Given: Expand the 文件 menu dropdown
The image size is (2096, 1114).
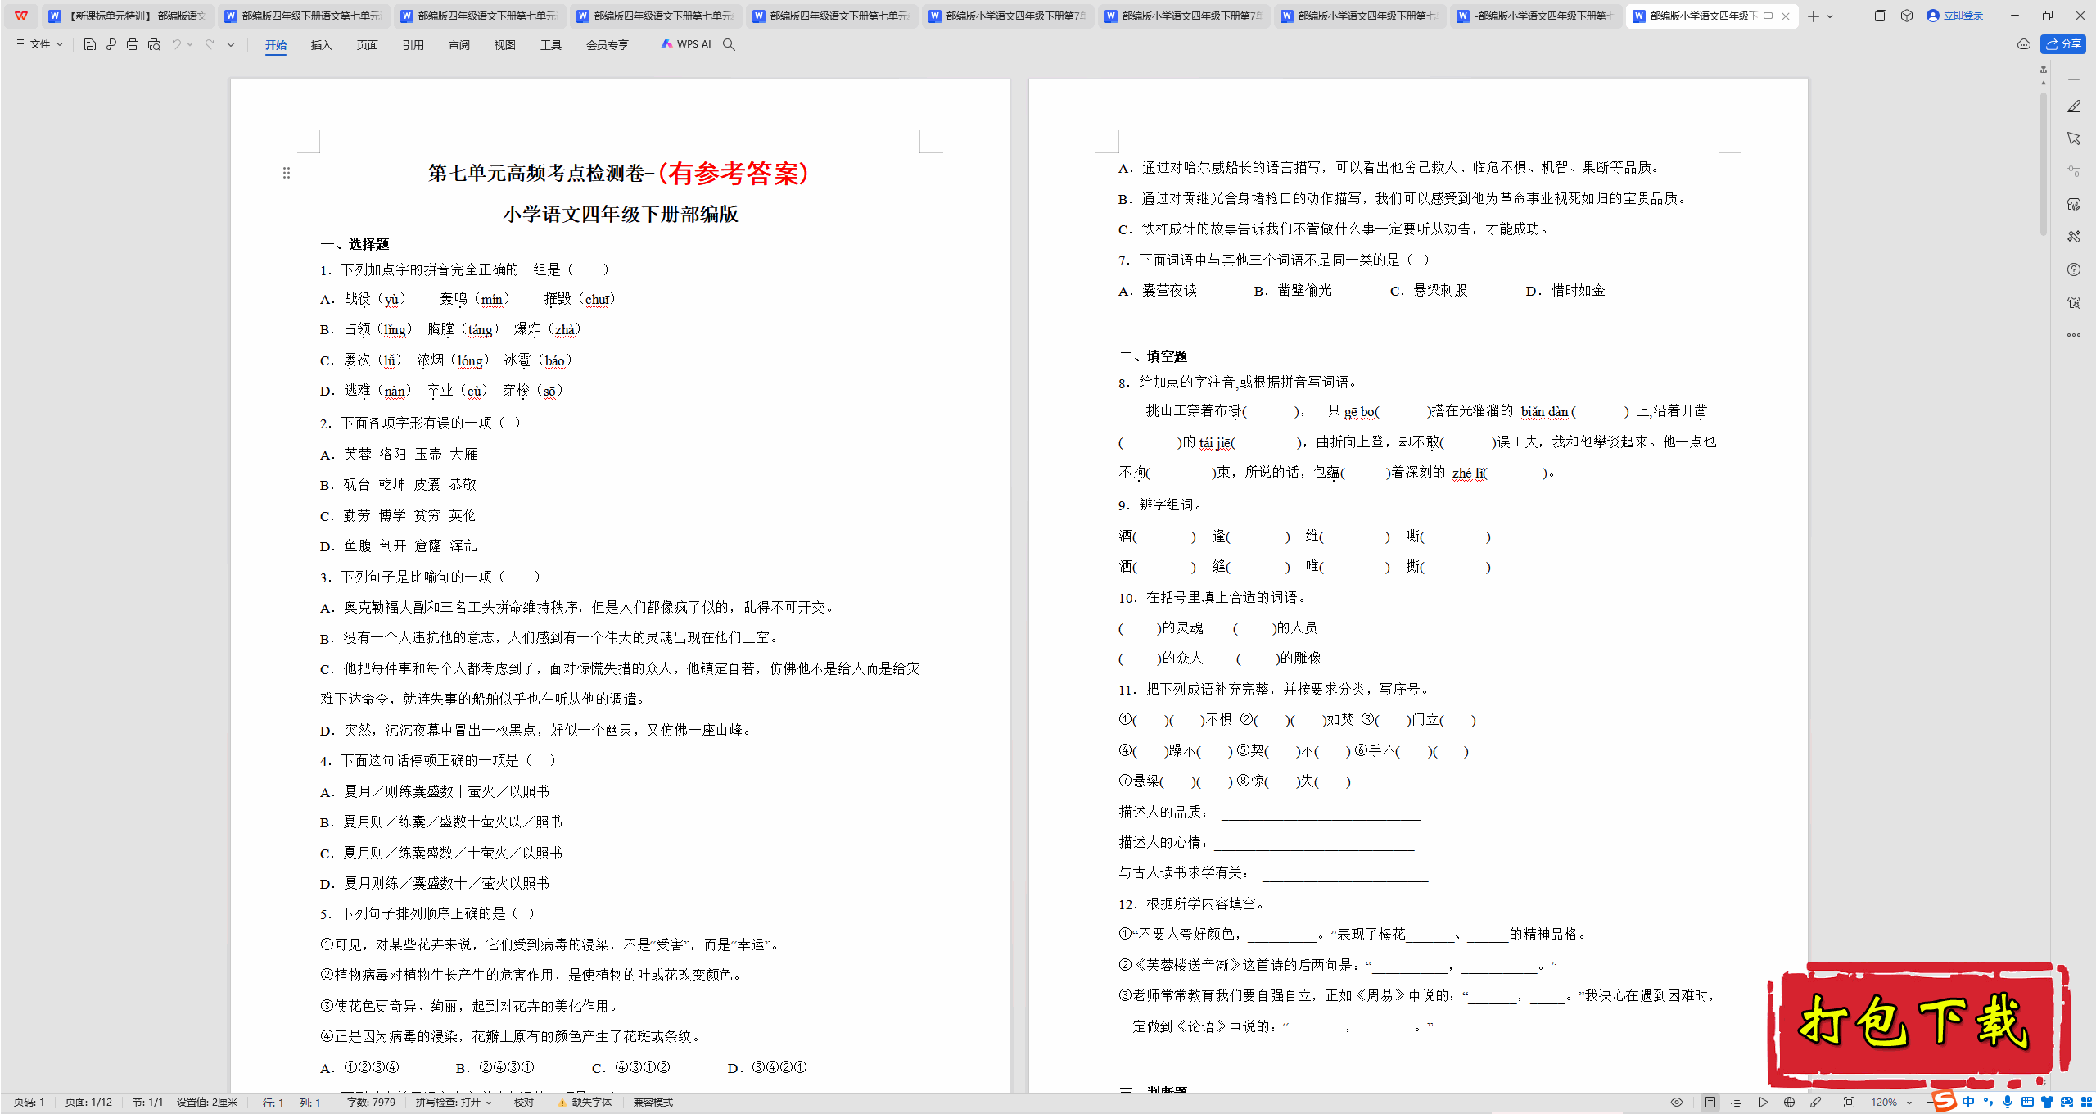Looking at the screenshot, I should pyautogui.click(x=39, y=44).
